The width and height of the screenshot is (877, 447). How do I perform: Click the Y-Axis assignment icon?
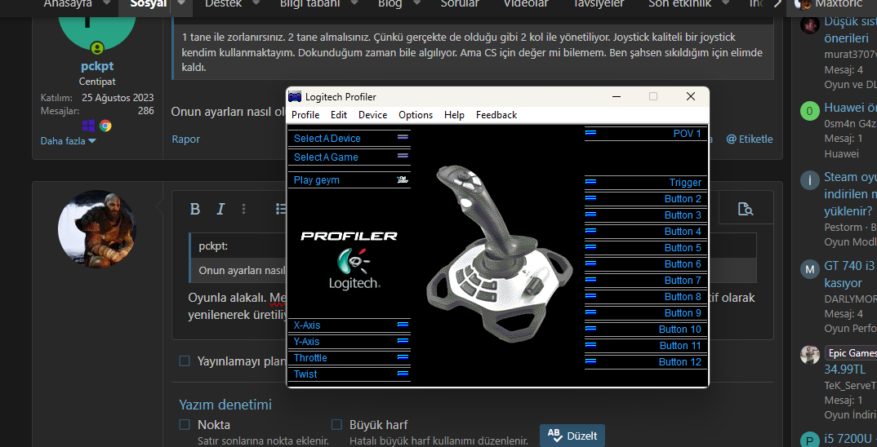pos(403,340)
